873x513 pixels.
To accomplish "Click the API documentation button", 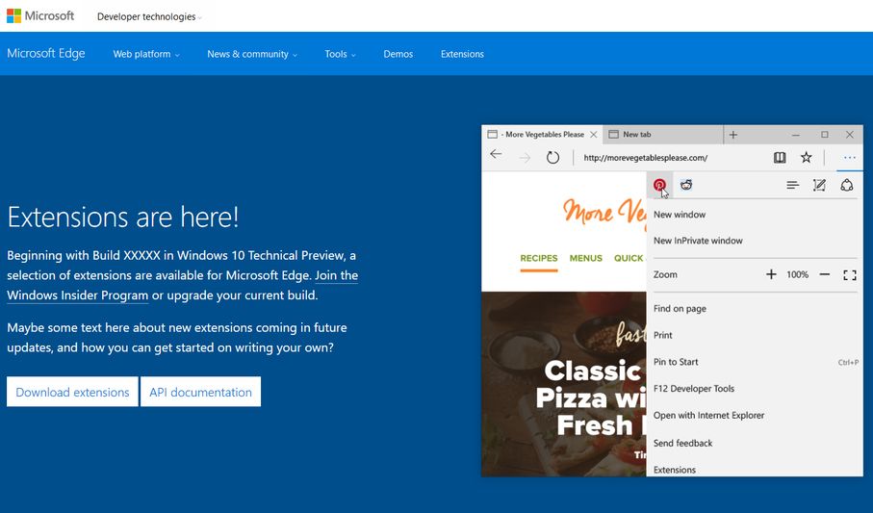I will pos(200,392).
